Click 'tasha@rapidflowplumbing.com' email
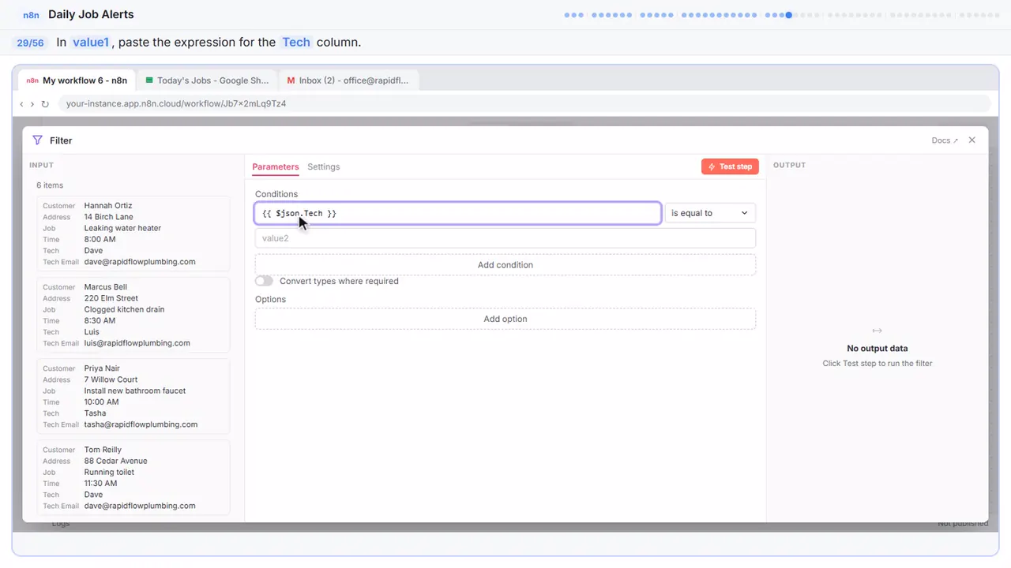 [x=141, y=424]
